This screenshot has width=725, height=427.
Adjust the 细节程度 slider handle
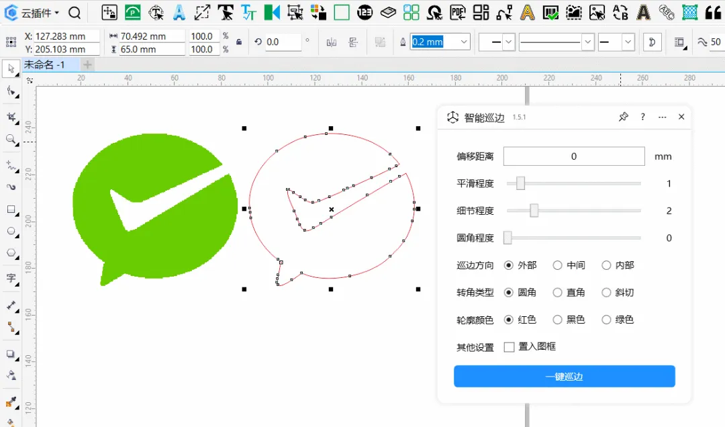pos(534,211)
